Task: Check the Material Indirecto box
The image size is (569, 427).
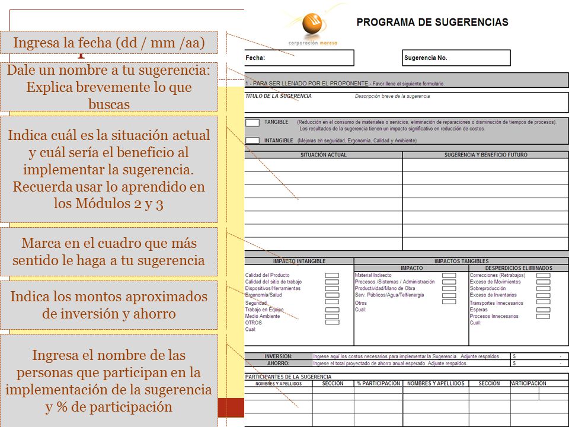Action: [449, 275]
